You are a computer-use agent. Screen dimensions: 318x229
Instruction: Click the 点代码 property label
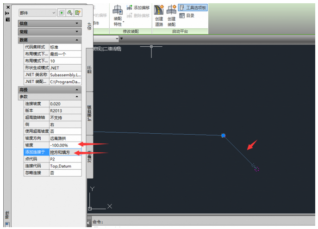37,159
